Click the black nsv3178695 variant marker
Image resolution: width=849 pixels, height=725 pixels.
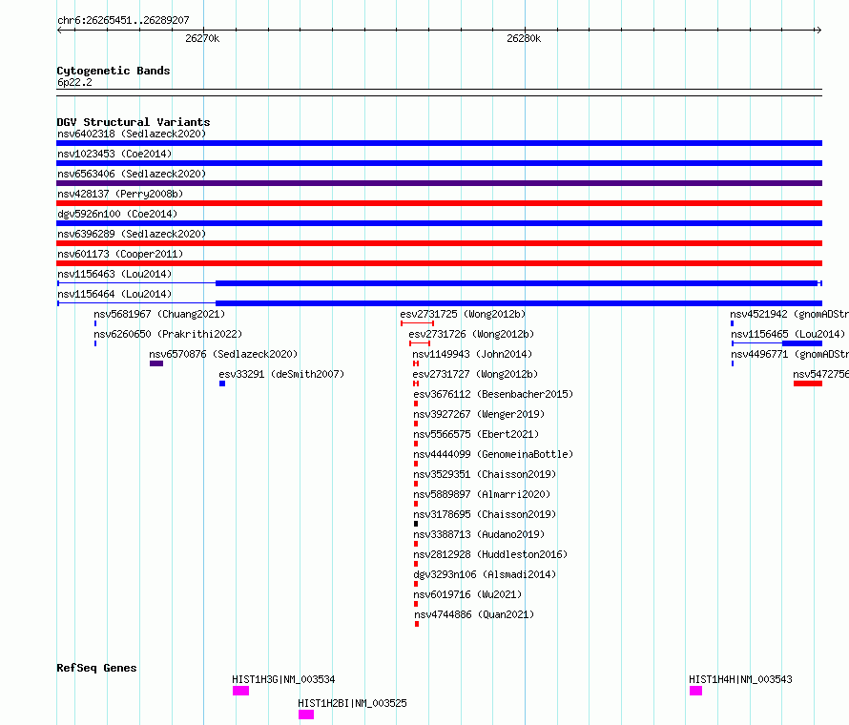(x=416, y=524)
